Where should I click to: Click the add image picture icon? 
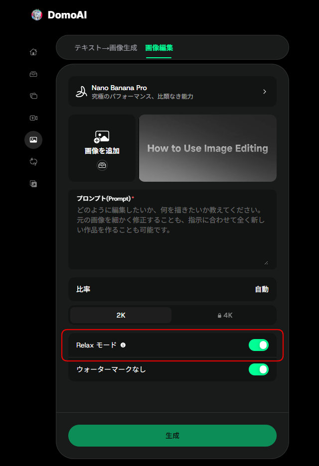tap(102, 137)
